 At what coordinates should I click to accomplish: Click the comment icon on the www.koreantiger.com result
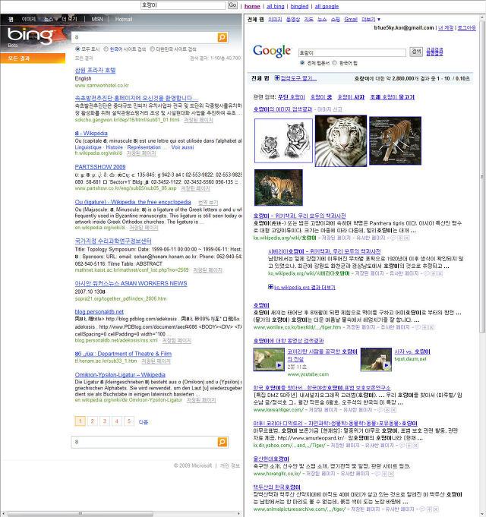pyautogui.click(x=380, y=410)
